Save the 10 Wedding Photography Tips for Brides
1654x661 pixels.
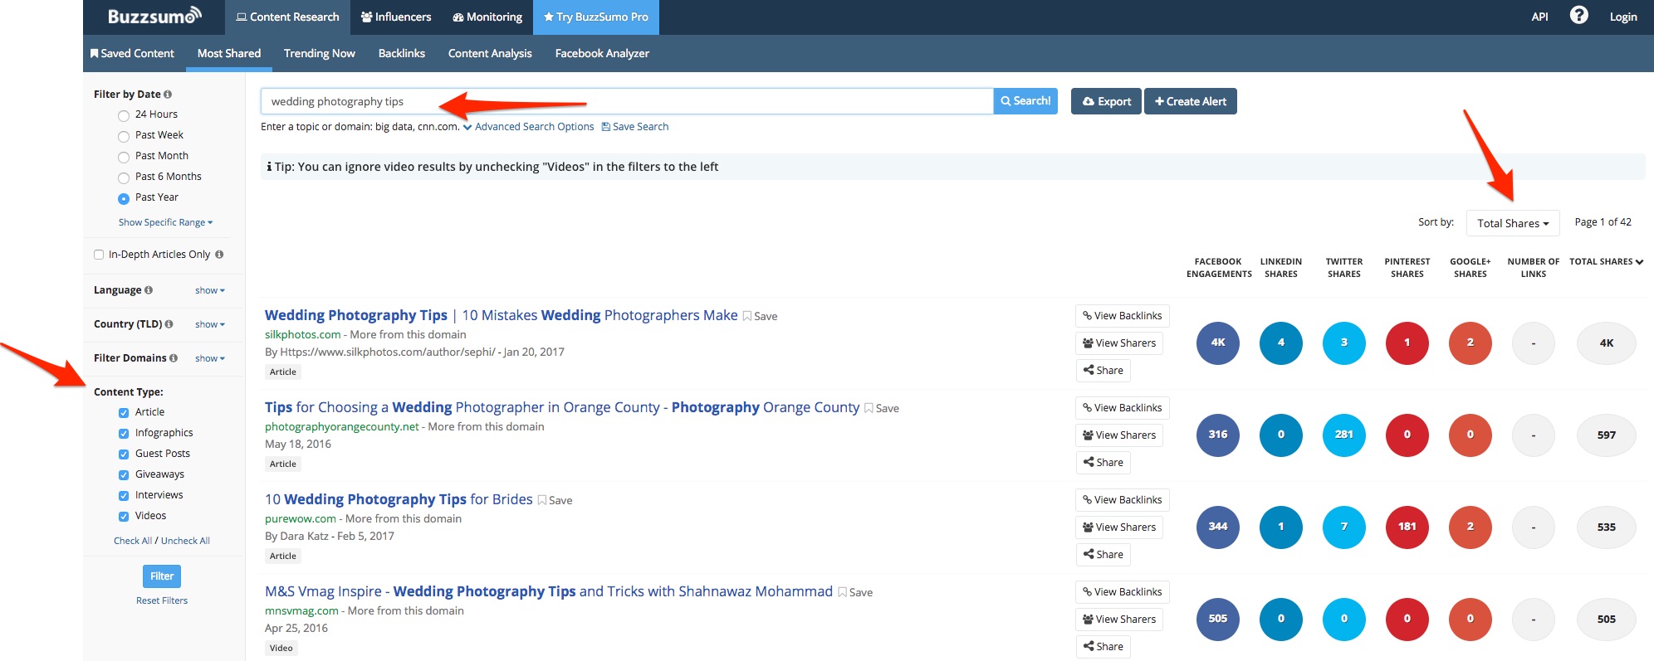coord(555,500)
